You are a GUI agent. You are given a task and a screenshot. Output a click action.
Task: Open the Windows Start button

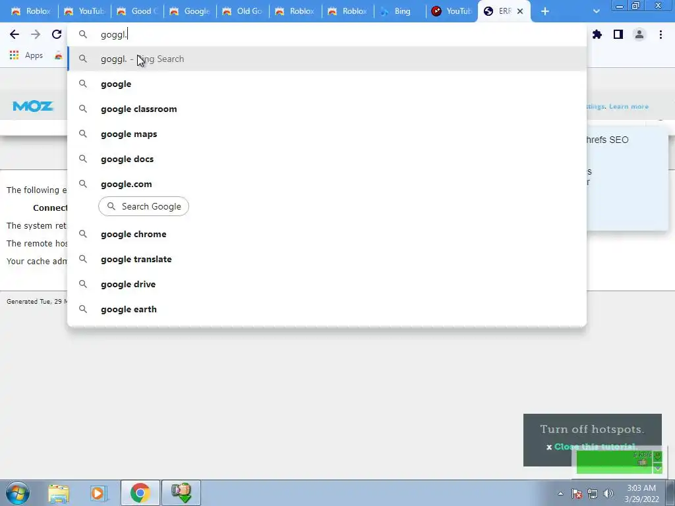point(17,493)
